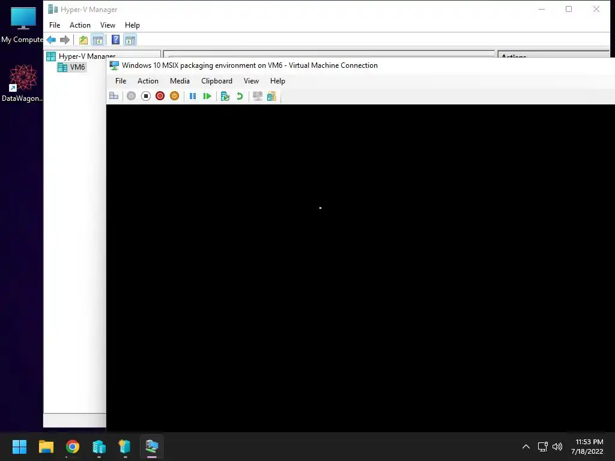Switch to Hyper-V Manager taskbar icon
Viewport: 615px width, 461px height.
(x=99, y=447)
